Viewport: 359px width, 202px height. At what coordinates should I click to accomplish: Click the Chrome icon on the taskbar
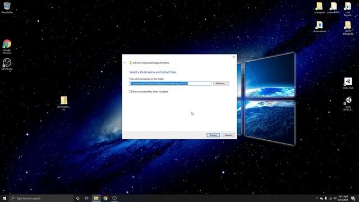pos(105,198)
